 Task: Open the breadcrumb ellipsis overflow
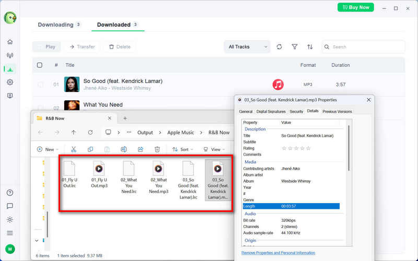coord(129,133)
